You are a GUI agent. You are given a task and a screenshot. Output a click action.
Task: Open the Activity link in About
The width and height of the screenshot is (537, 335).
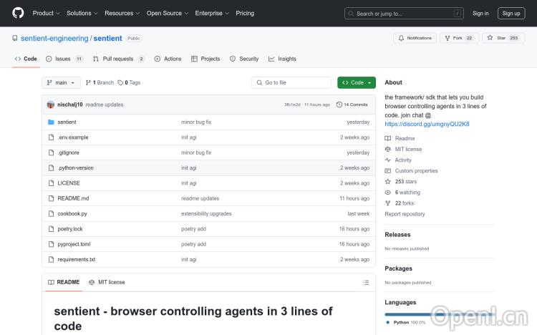coord(403,160)
